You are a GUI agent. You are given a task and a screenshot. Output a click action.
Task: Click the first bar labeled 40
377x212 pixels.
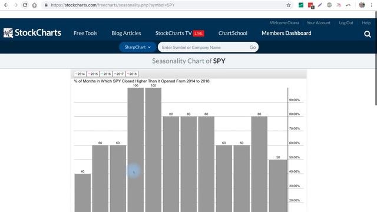[x=82, y=193]
